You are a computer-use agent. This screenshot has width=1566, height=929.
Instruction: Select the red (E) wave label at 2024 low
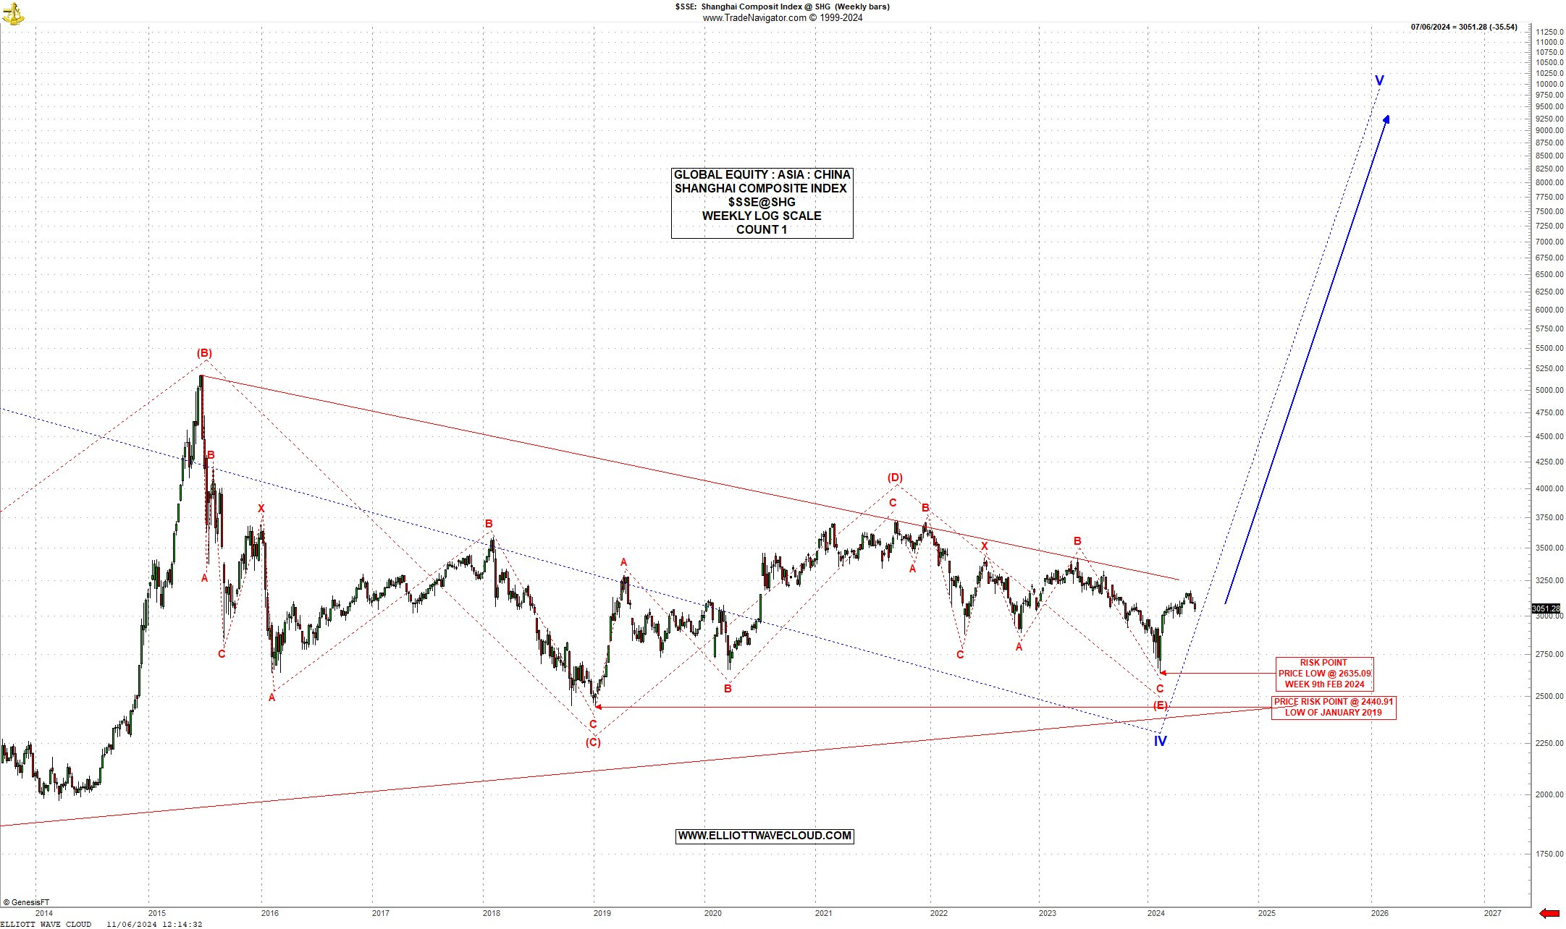[1160, 705]
